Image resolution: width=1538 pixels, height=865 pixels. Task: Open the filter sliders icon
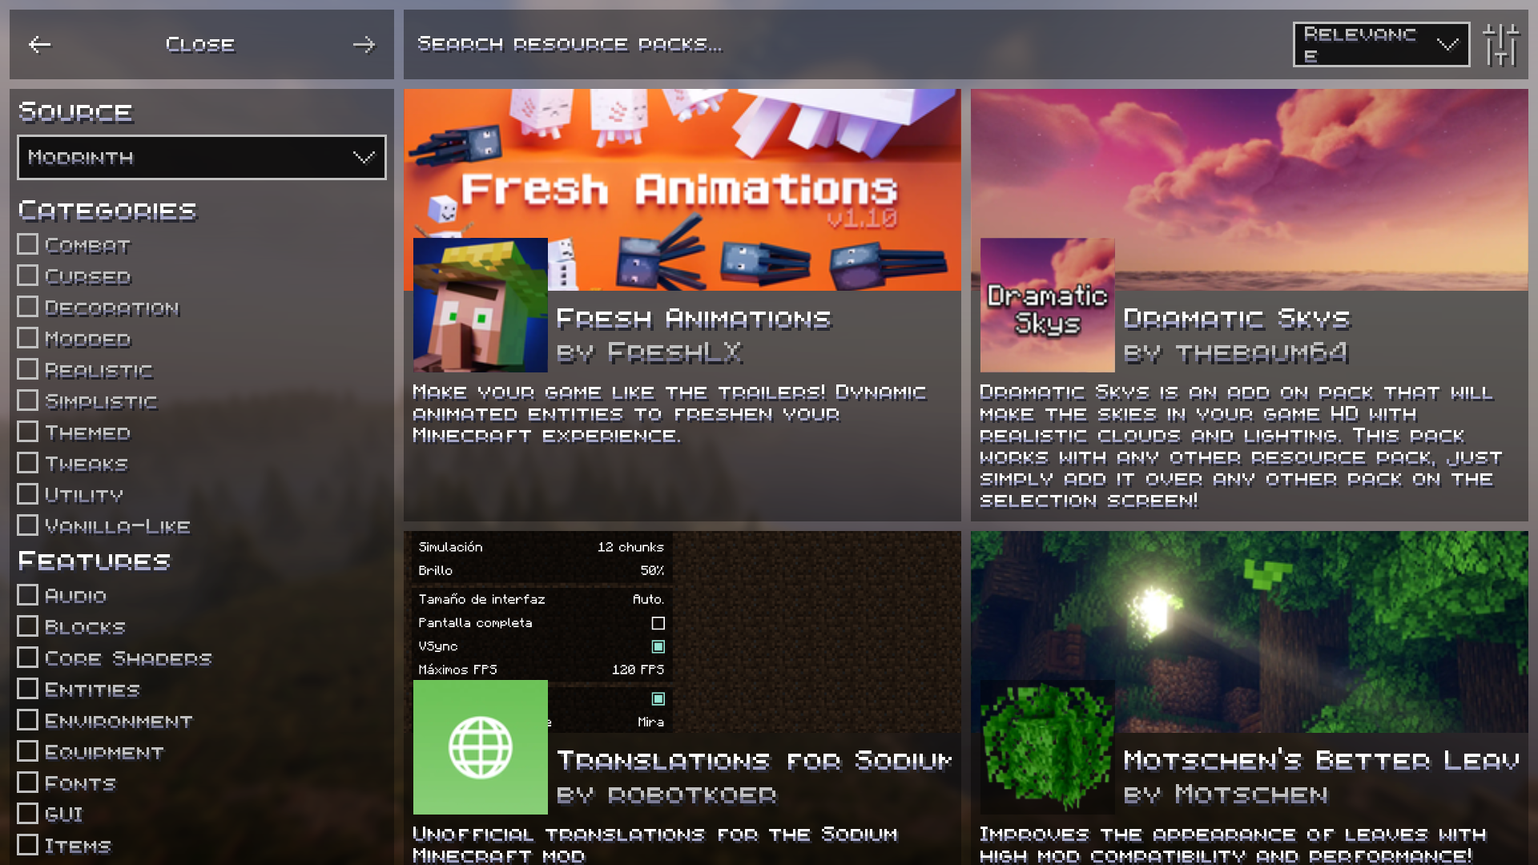click(x=1500, y=45)
